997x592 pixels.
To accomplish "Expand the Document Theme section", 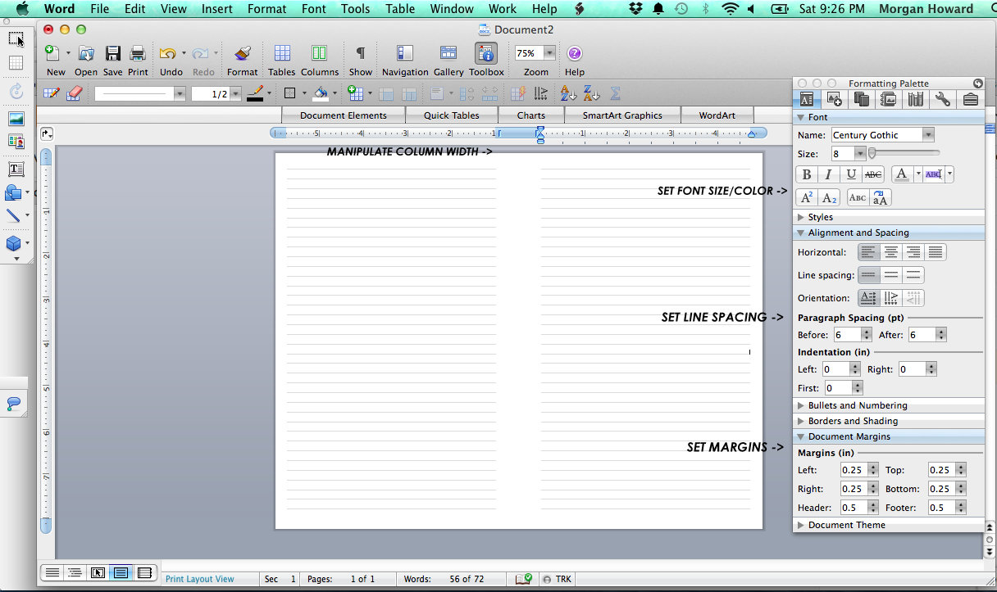I will (x=801, y=525).
